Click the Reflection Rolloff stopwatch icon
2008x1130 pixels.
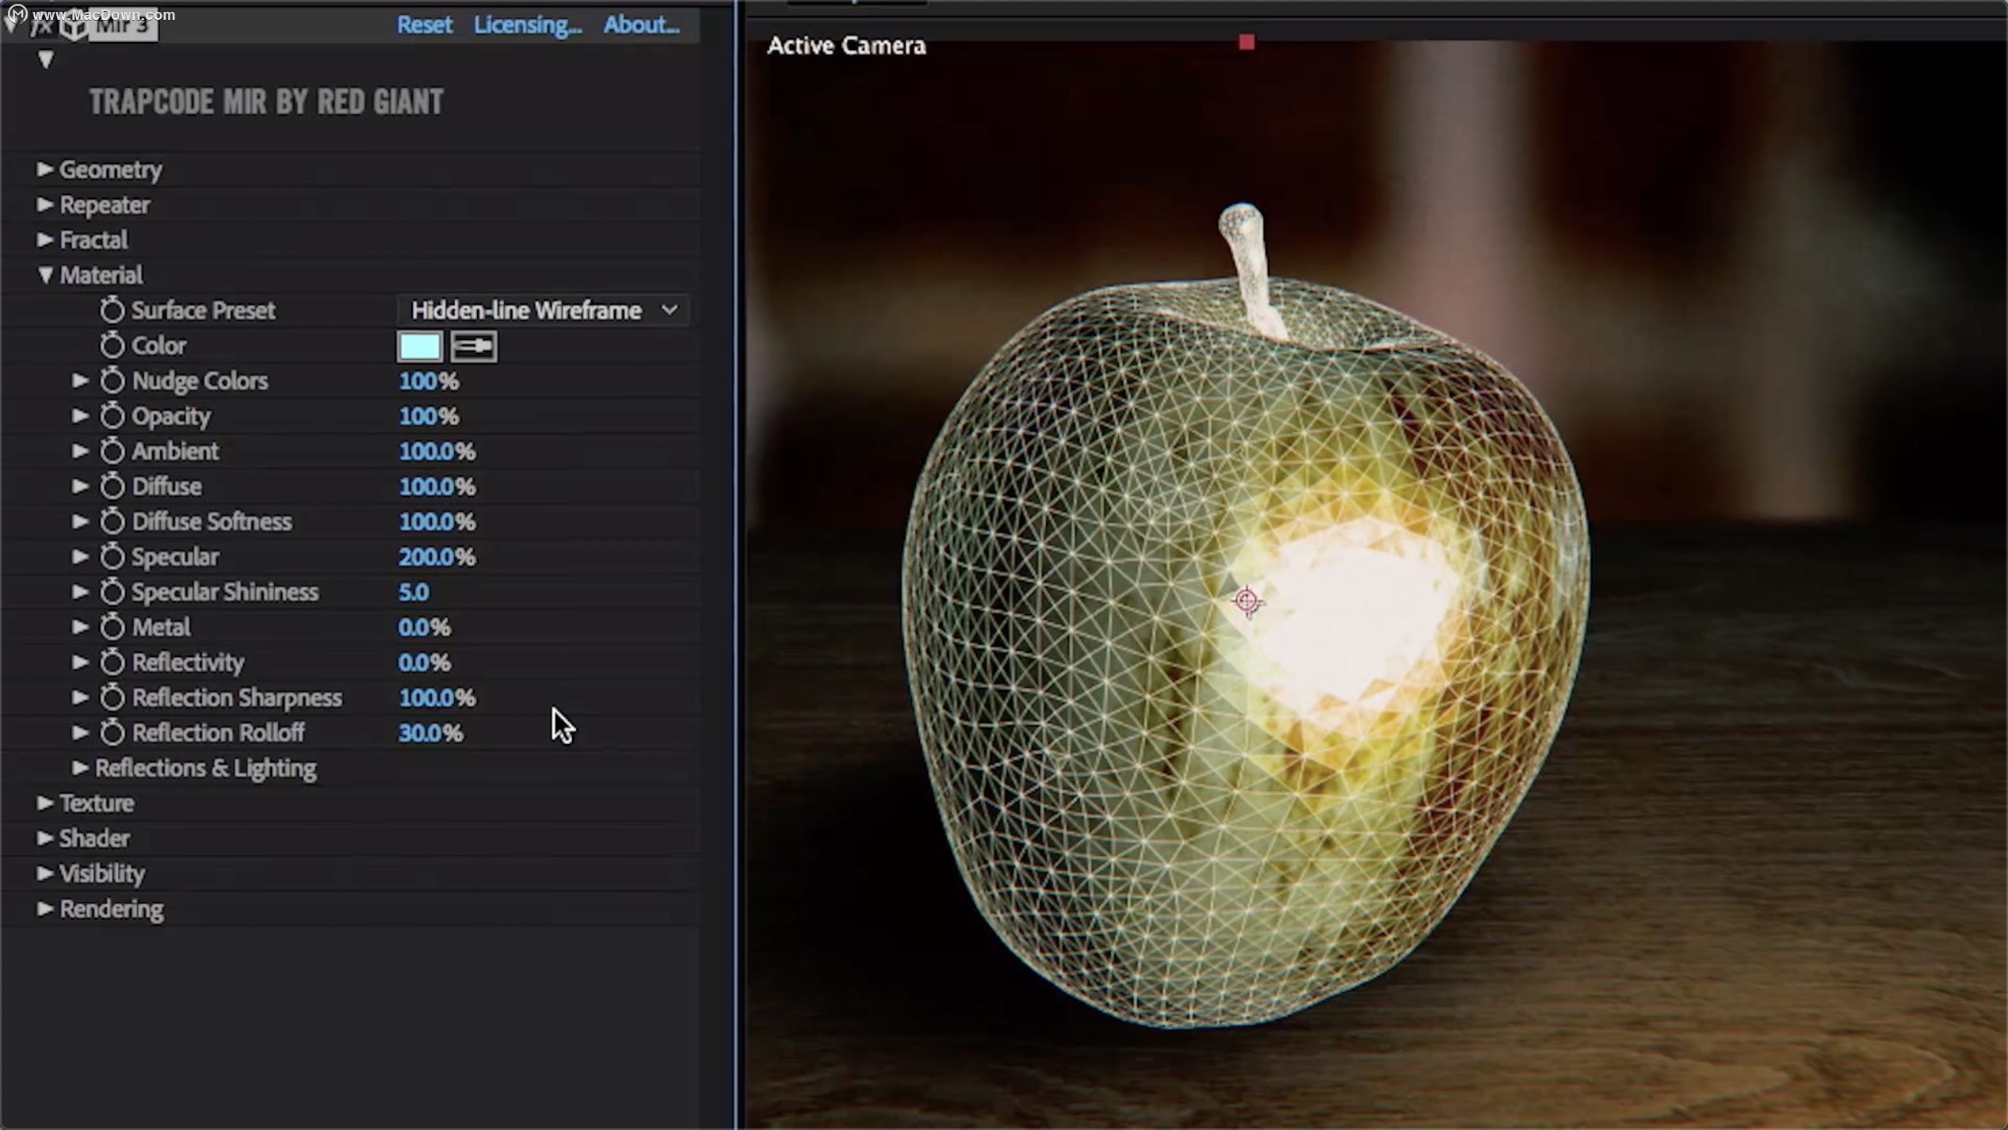coord(112,732)
